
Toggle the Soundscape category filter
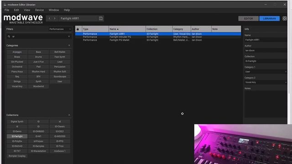coord(60,77)
